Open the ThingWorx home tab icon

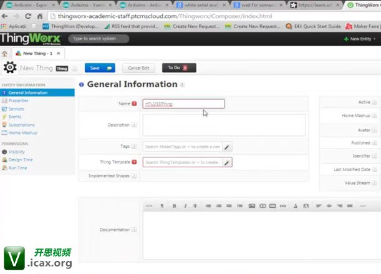coord(4,54)
